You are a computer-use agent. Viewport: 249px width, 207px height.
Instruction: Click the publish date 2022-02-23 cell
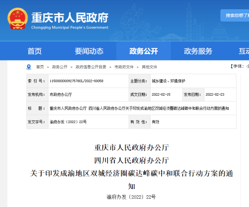[216, 95]
